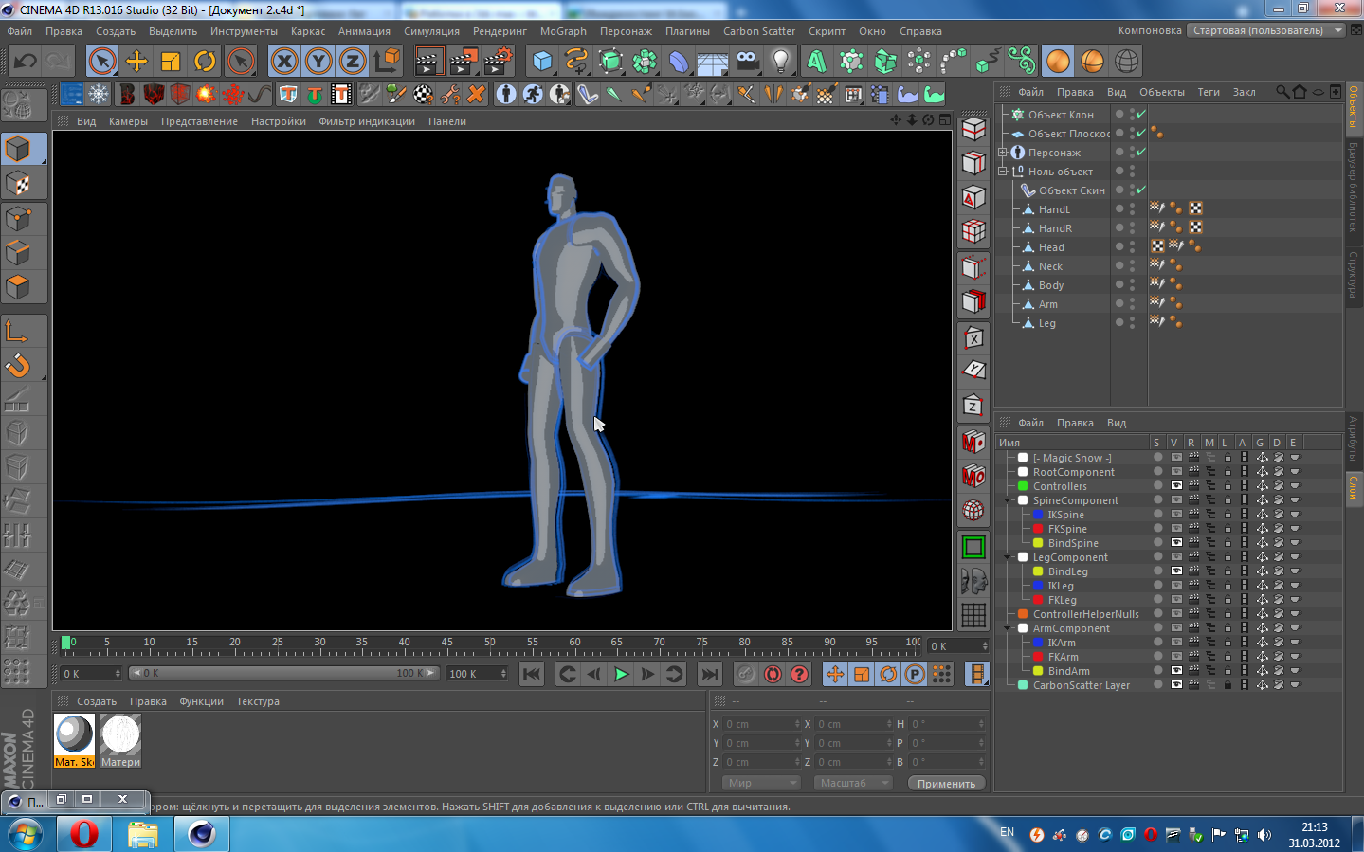Image resolution: width=1364 pixels, height=852 pixels.
Task: Activate the Rotate tool
Action: 205,62
